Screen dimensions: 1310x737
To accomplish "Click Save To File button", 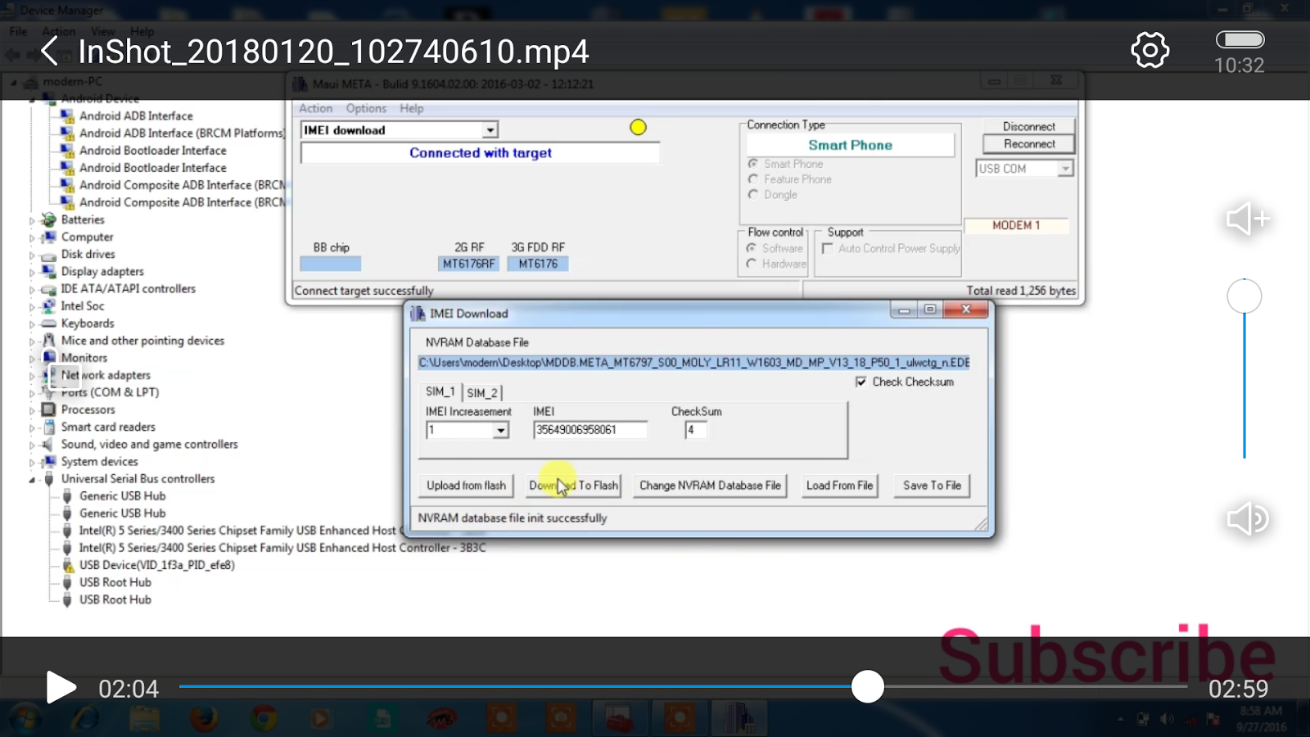I will pos(932,486).
